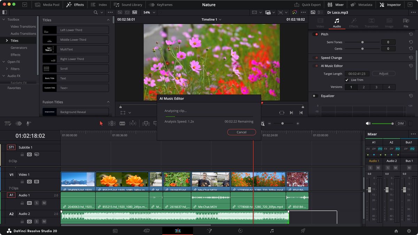Click Quick Export button
This screenshot has width=418, height=235.
click(x=308, y=5)
